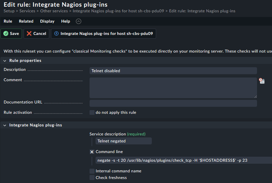The width and height of the screenshot is (272, 183).
Task: Click the 'Documentation URL' label
Action: [x=23, y=102]
